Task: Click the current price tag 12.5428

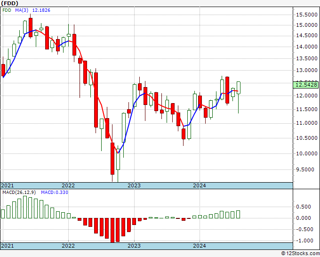Action: click(306, 85)
